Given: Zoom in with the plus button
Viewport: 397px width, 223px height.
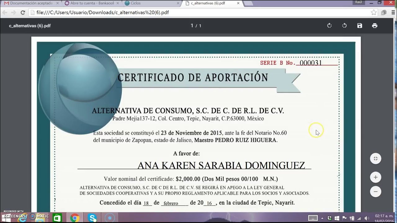Looking at the screenshot, I should click(376, 177).
